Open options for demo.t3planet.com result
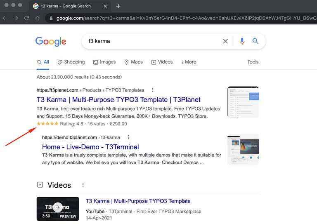Viewport: 317px width, 224px height. pos(129,137)
